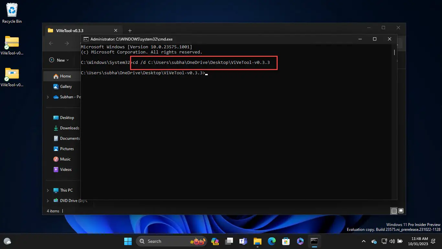Open the clock showing 11:48 AM
This screenshot has height=249, width=442.
pyautogui.click(x=418, y=241)
